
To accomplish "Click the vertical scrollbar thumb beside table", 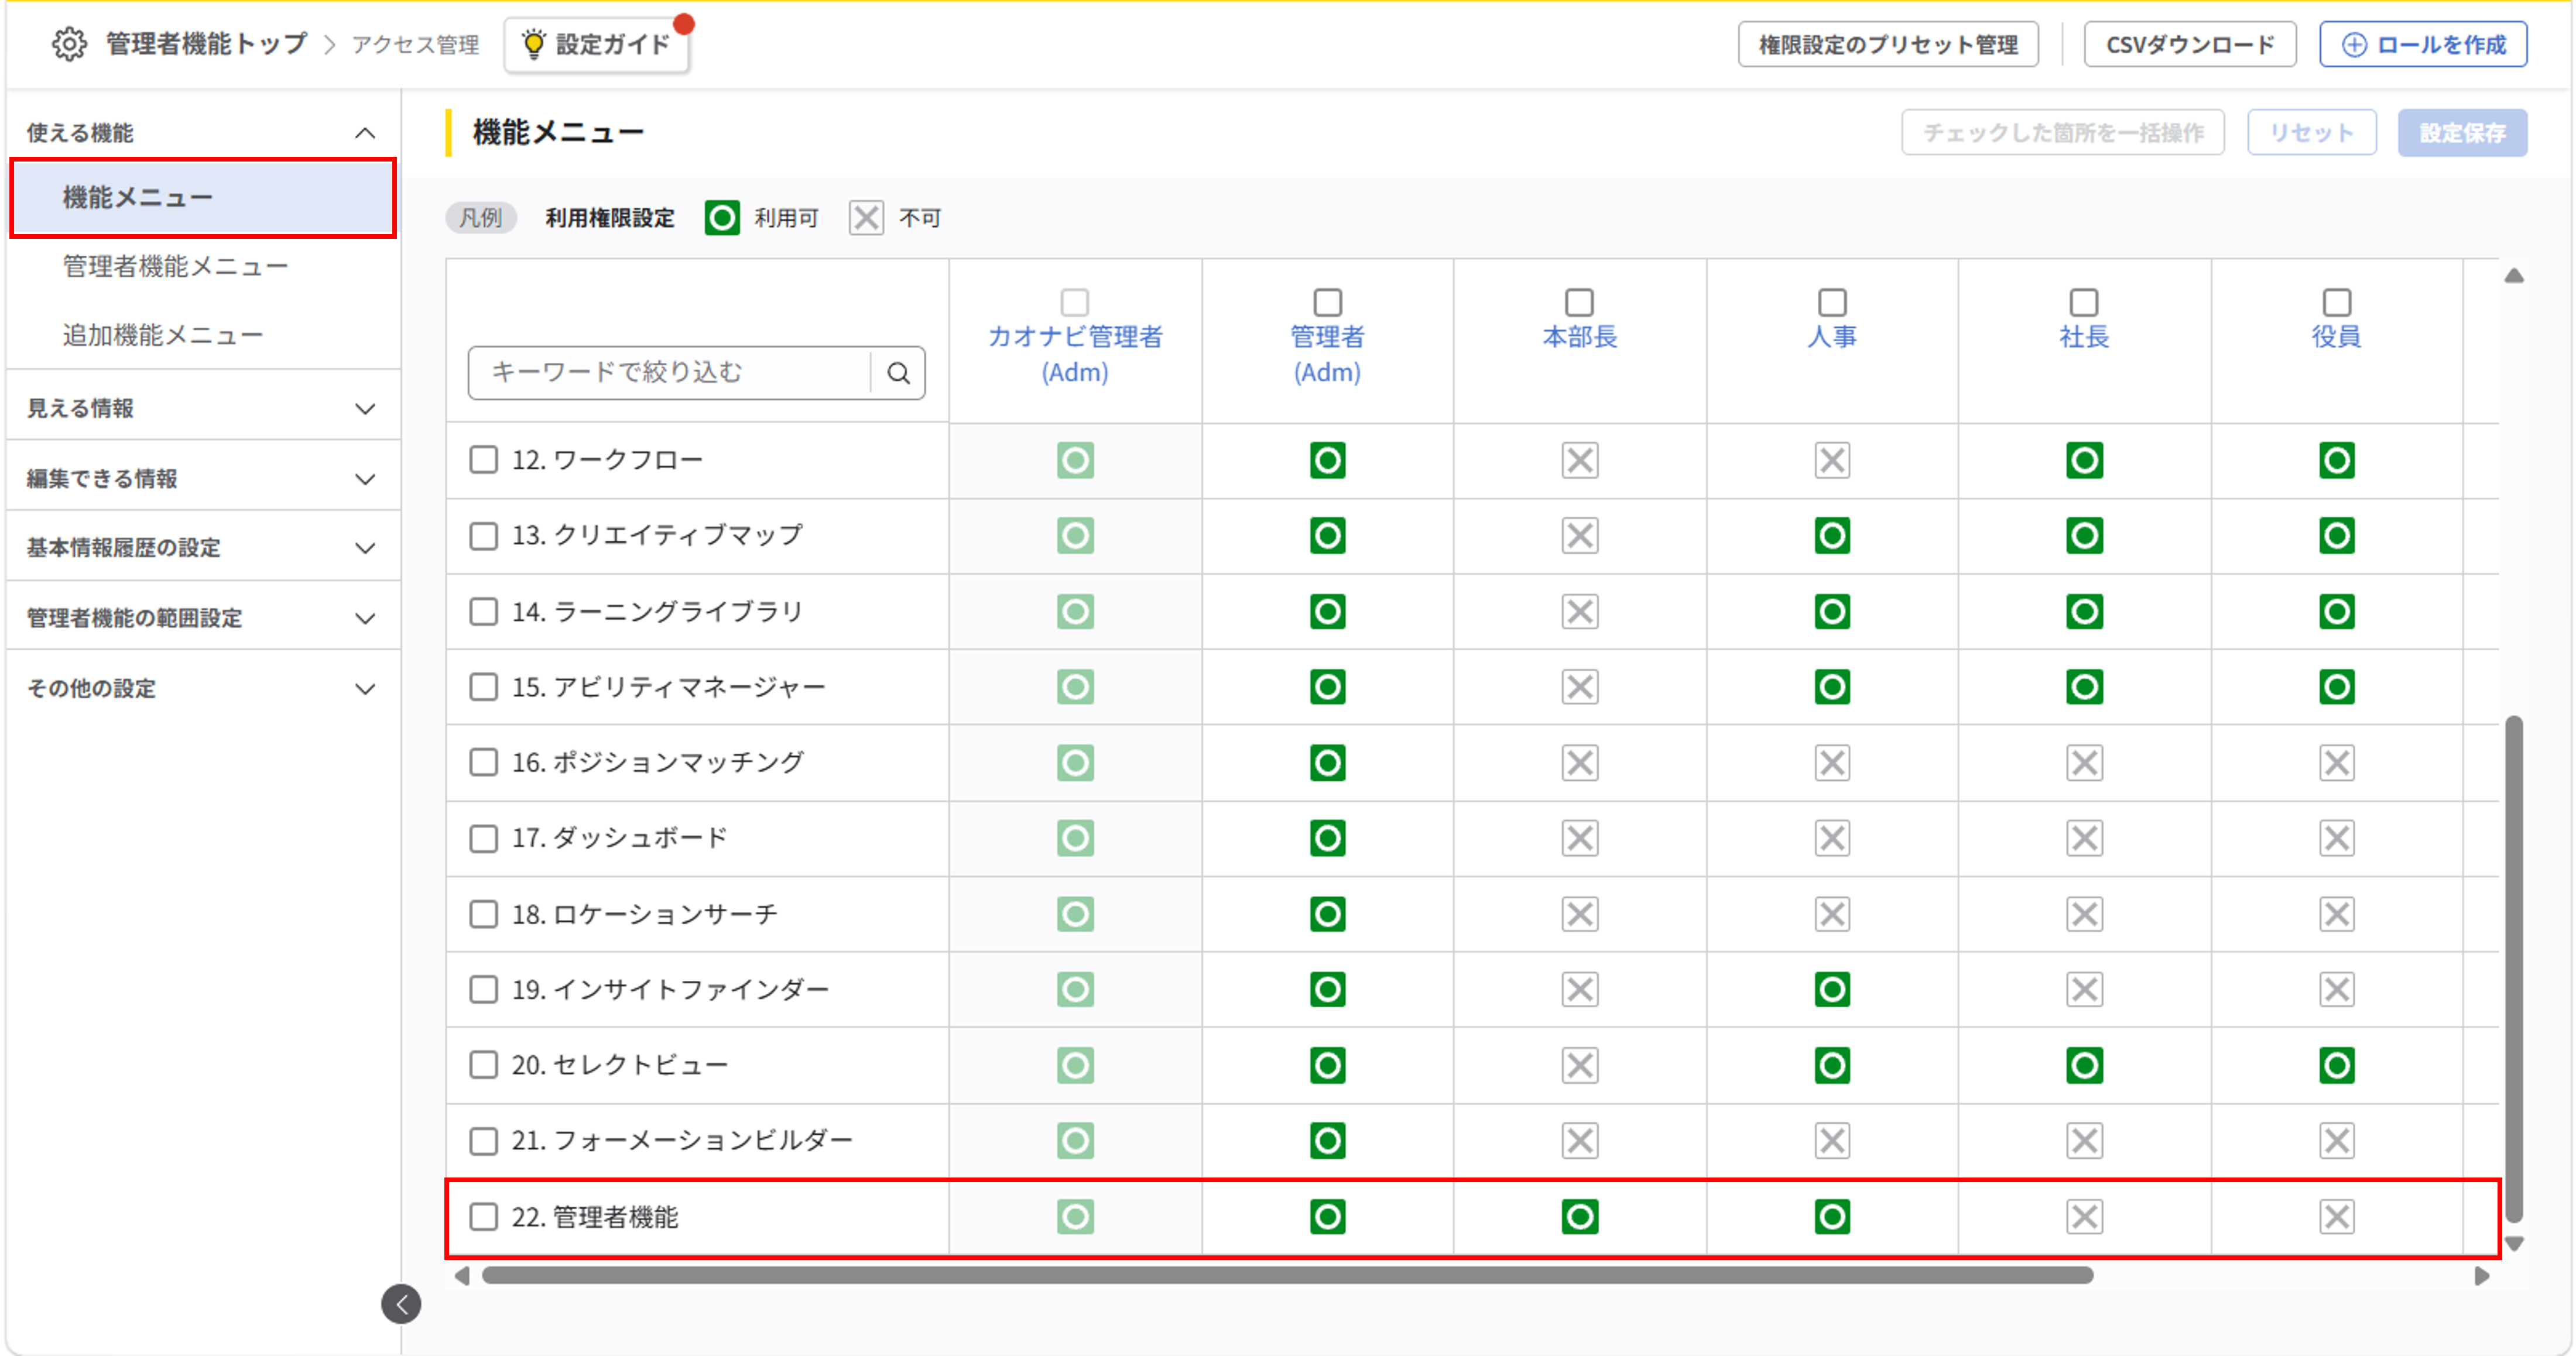I will pyautogui.click(x=2514, y=968).
